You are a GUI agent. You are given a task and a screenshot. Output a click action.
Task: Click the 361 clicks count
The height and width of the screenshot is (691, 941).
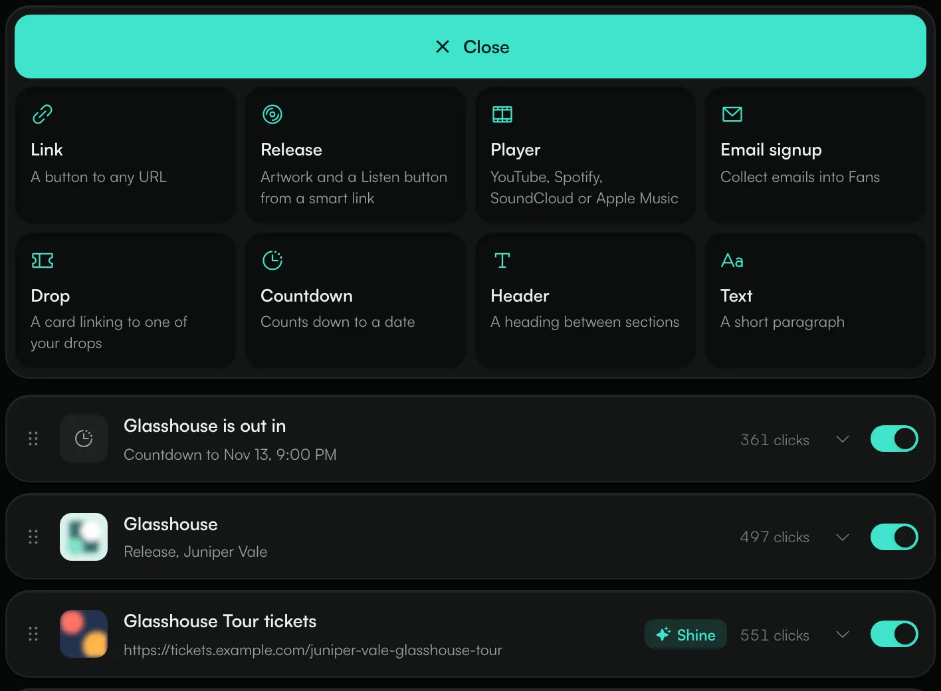775,440
